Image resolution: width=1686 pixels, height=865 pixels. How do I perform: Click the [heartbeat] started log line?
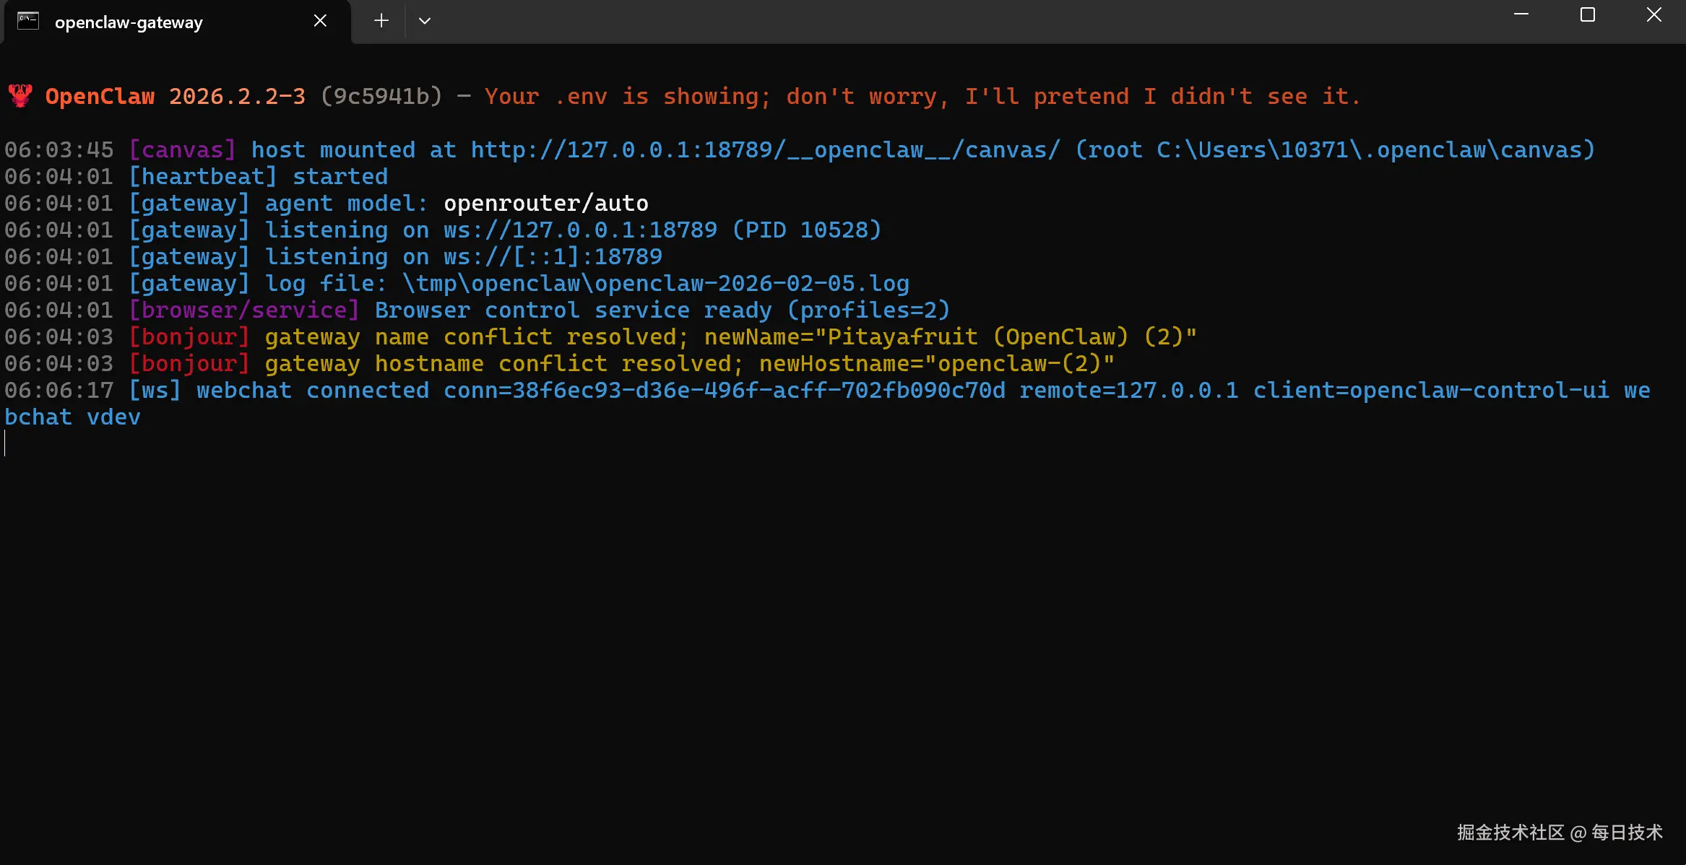(x=259, y=177)
